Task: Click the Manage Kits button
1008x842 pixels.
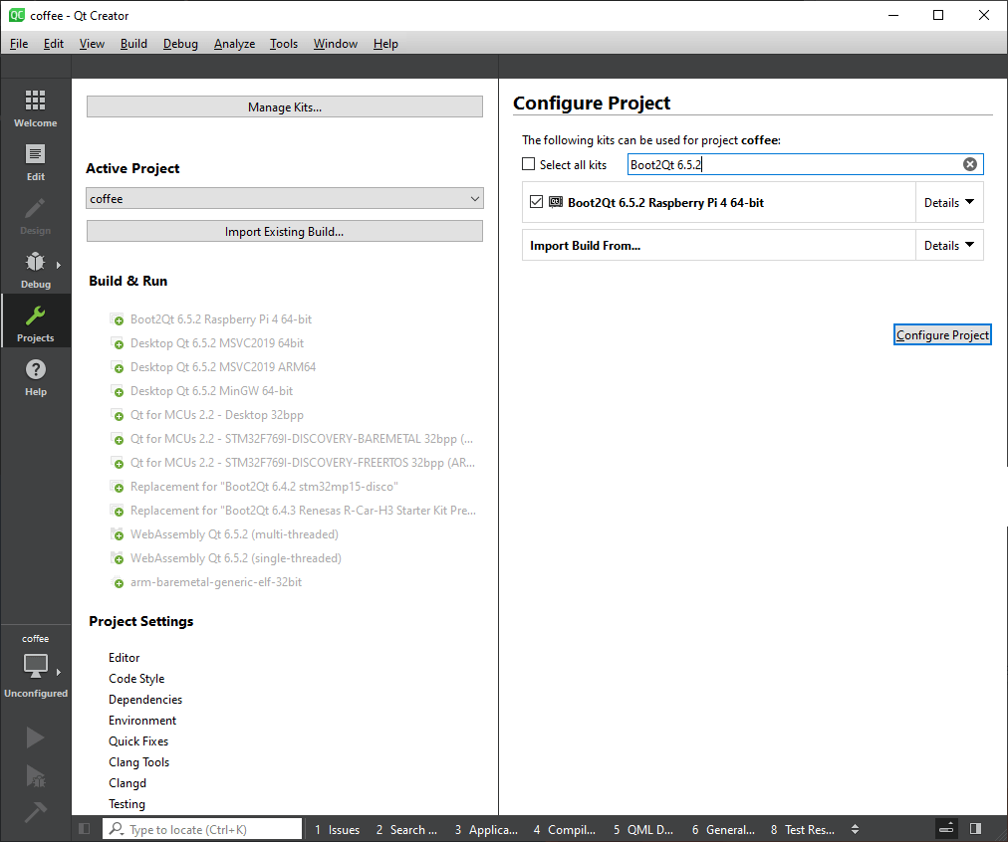Action: tap(284, 107)
